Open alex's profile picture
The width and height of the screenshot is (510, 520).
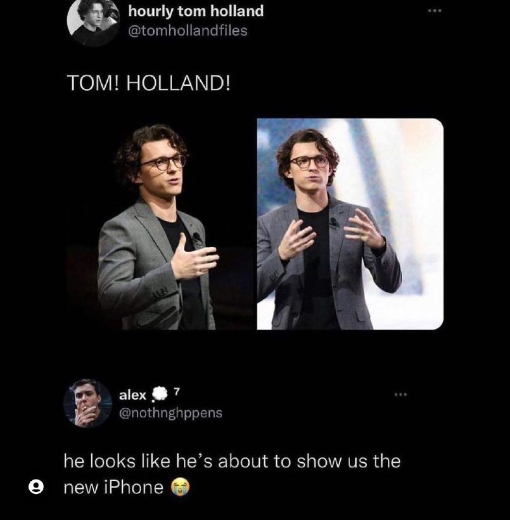coord(88,403)
